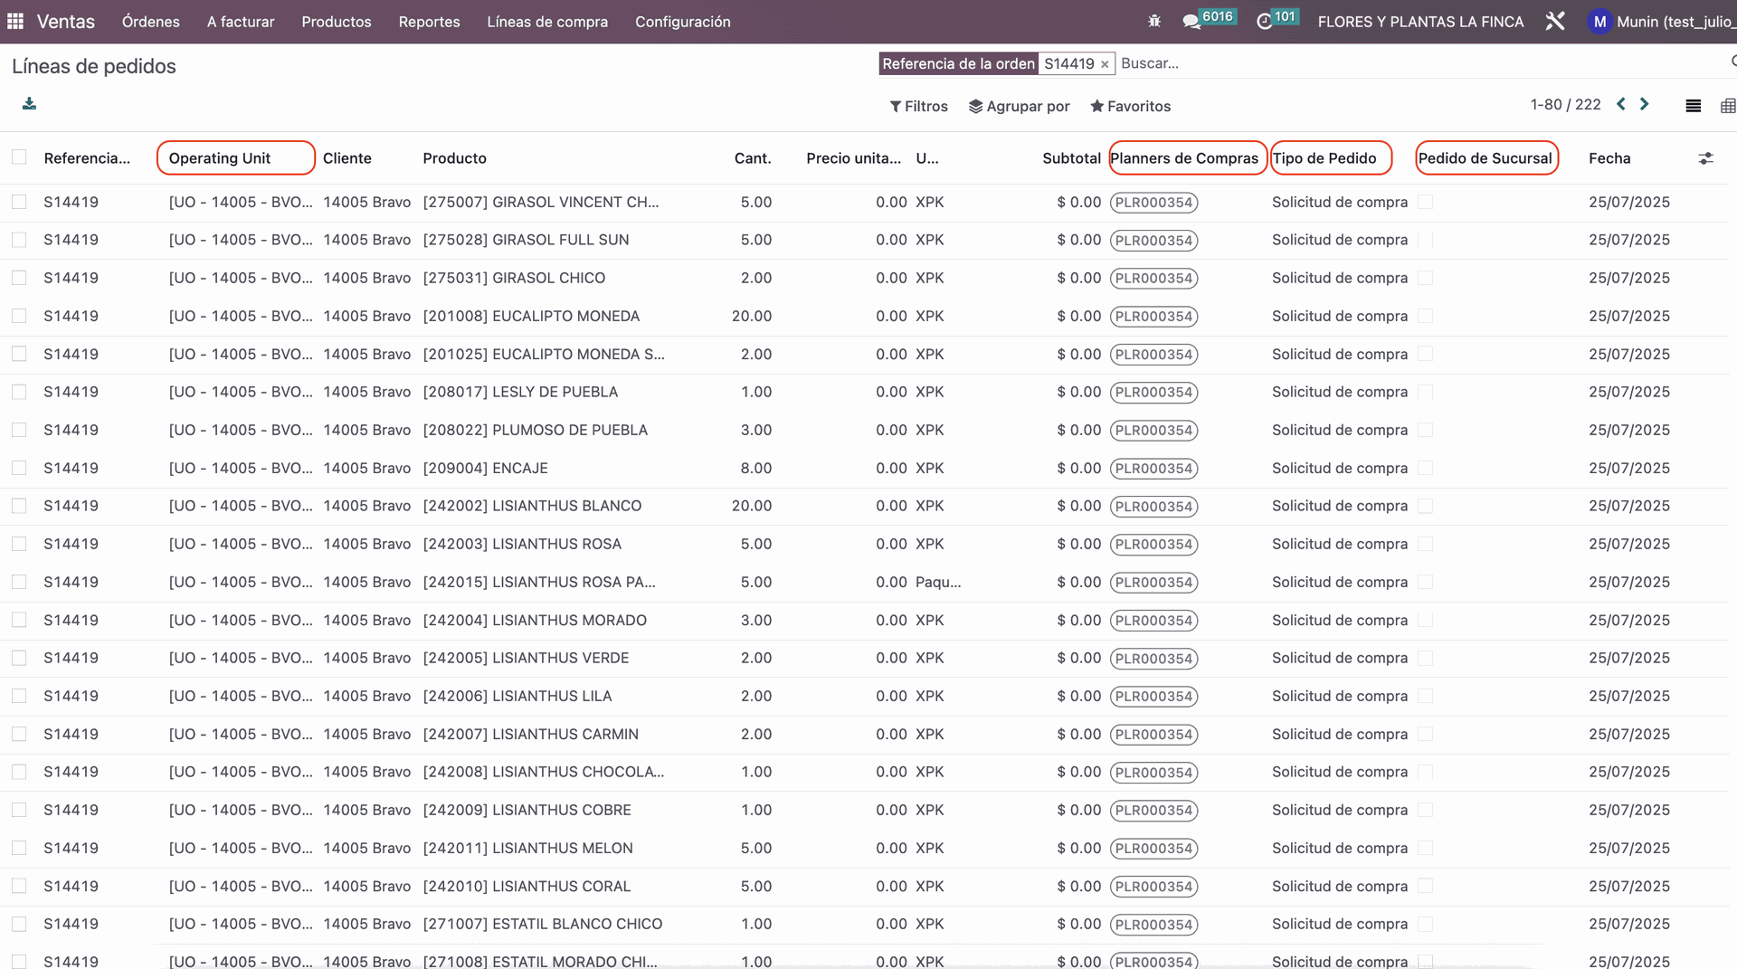Sort by Cliente column header
The image size is (1737, 969).
click(347, 158)
